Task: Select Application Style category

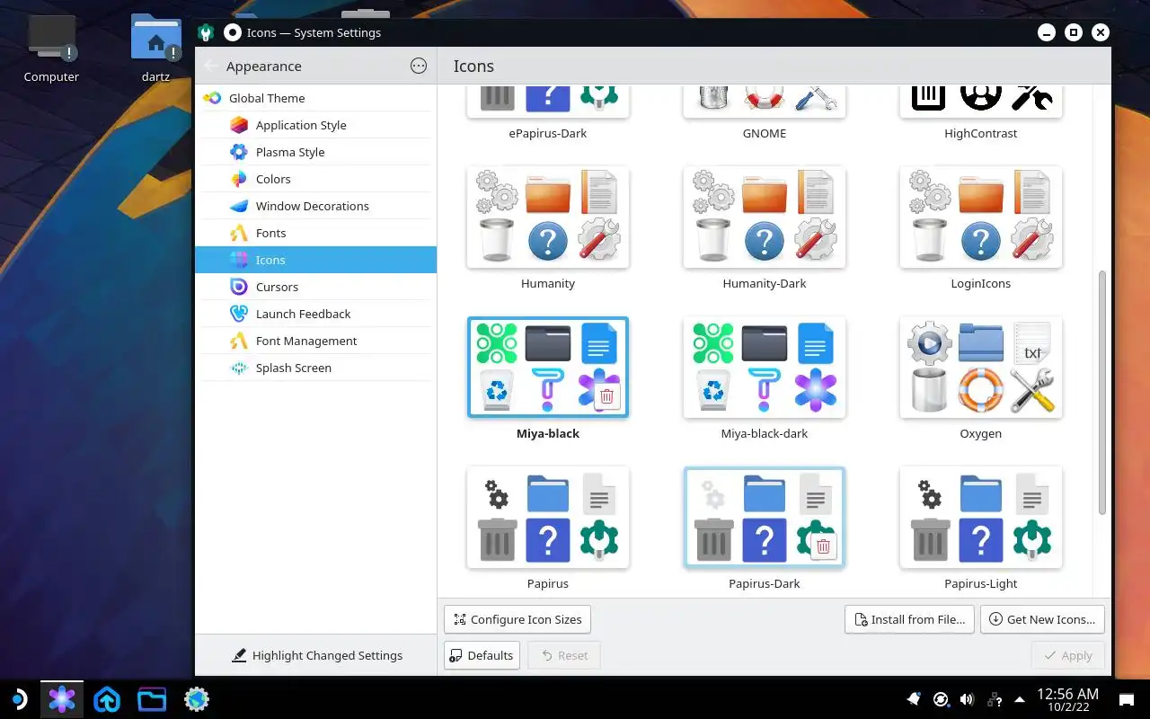Action: coord(315,125)
